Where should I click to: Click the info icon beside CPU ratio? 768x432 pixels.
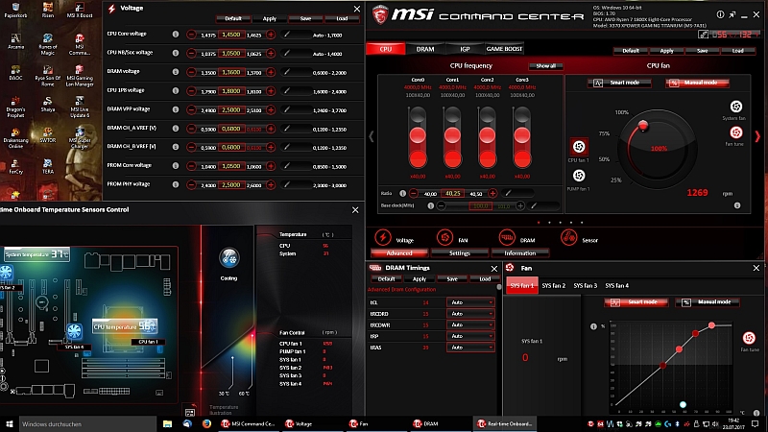[402, 194]
